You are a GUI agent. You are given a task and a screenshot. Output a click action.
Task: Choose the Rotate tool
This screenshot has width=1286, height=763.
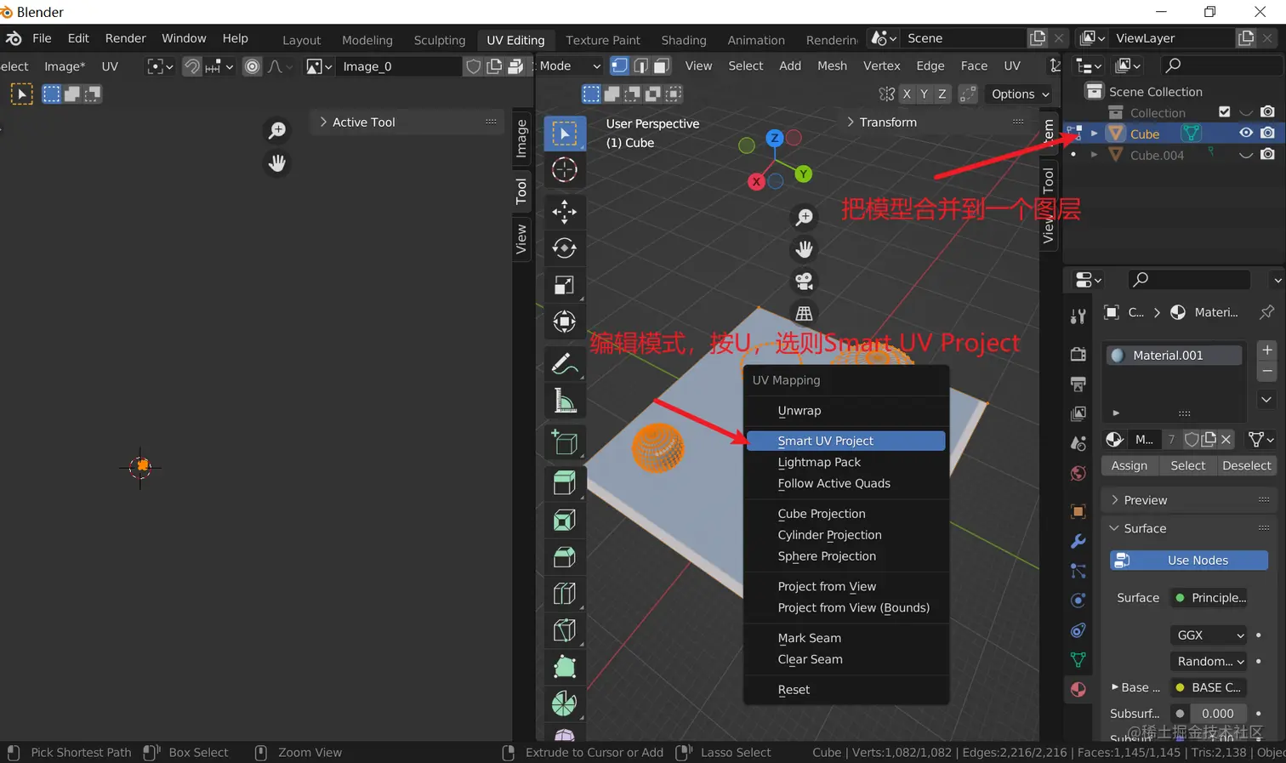[565, 248]
